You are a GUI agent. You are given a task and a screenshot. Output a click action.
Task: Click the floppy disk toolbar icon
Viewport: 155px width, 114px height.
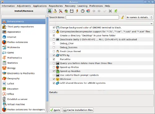pyautogui.click(x=72, y=11)
